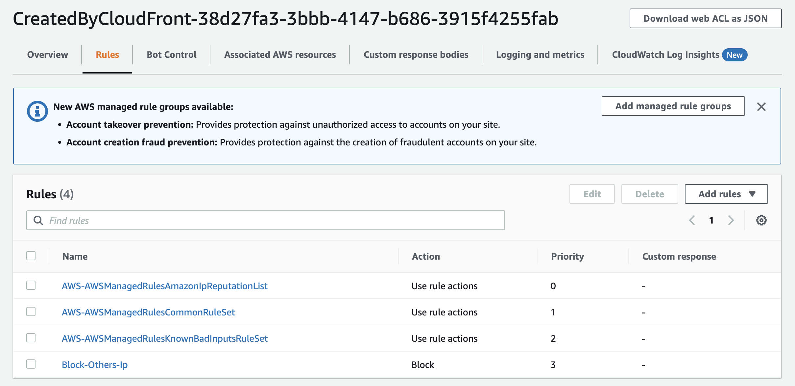Focus the Find rules search field
This screenshot has width=795, height=386.
[270, 221]
